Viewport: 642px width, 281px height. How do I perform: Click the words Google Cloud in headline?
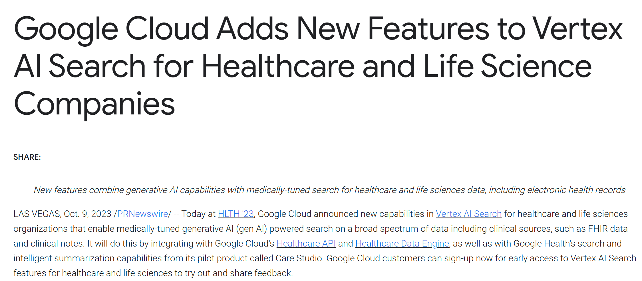pos(111,29)
